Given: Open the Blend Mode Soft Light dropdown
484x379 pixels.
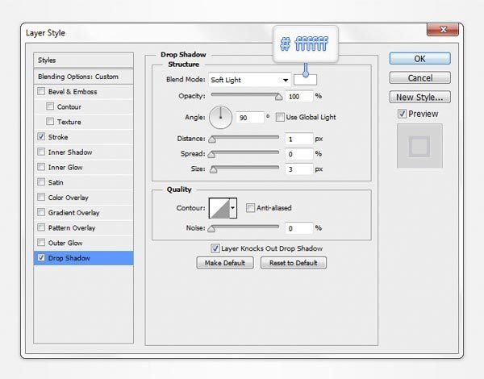Looking at the screenshot, I should click(x=250, y=80).
